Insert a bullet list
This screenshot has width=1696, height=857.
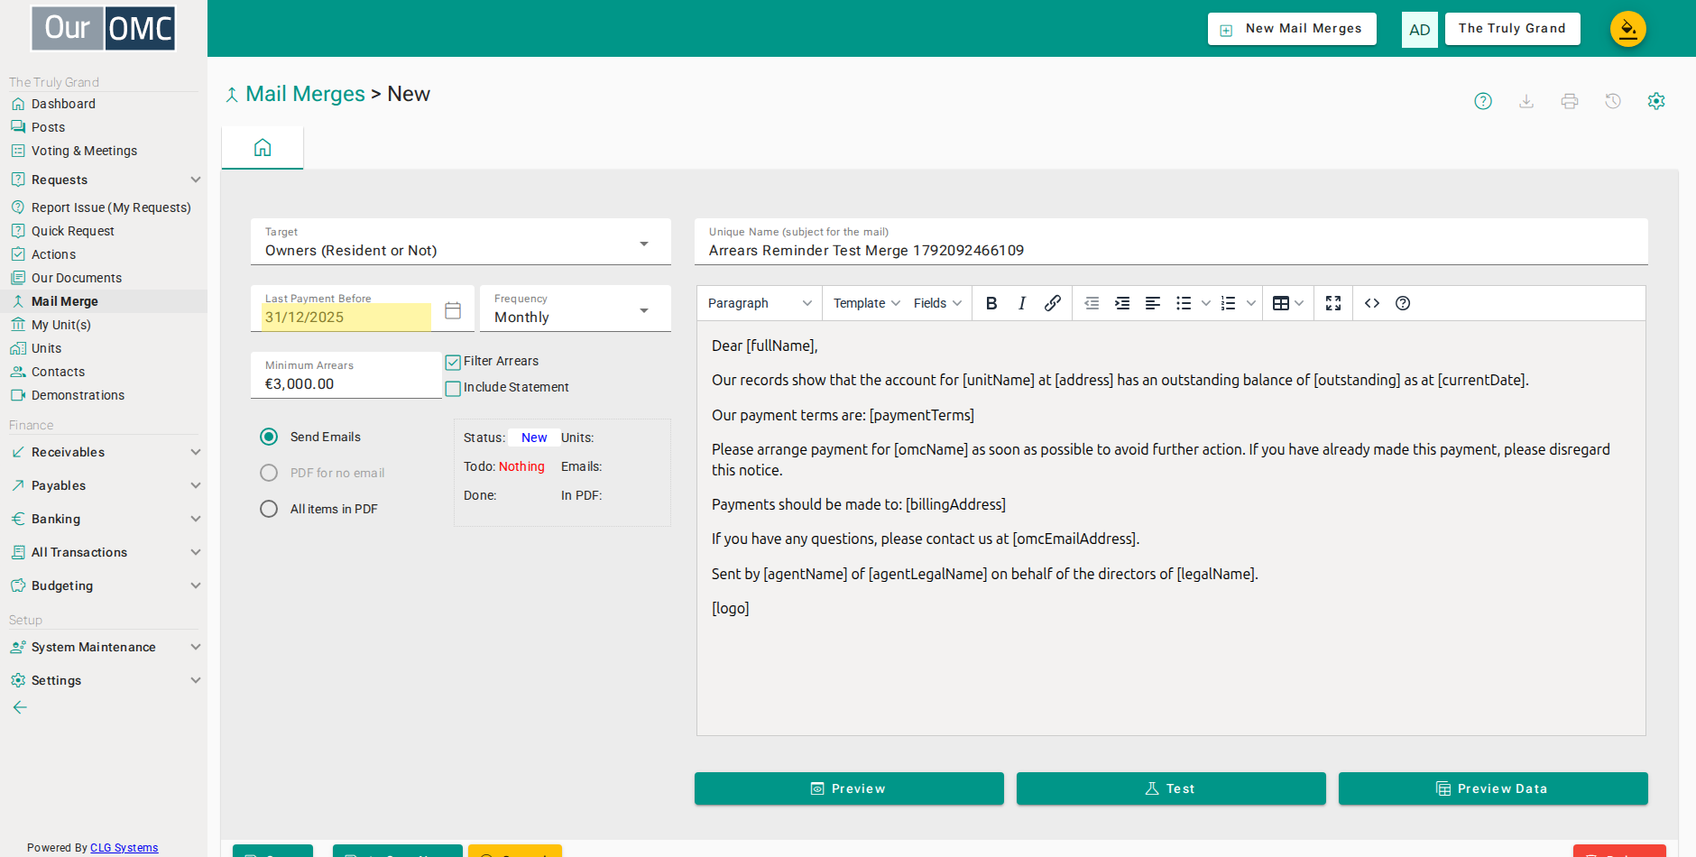point(1184,303)
